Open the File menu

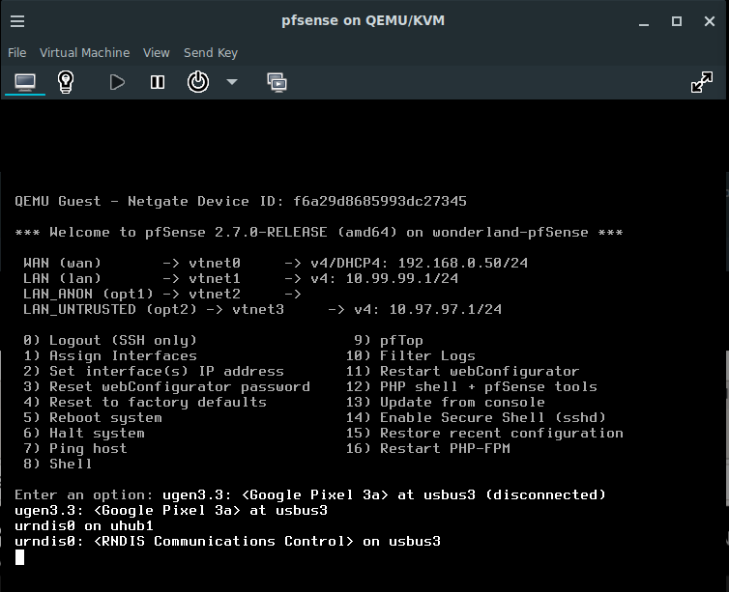pyautogui.click(x=17, y=53)
